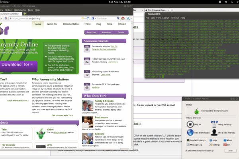
Task: Open Setup Relaying in Vidalia
Action: click(214, 124)
